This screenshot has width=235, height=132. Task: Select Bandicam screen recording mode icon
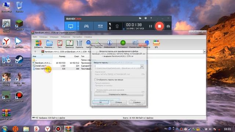click(x=71, y=26)
